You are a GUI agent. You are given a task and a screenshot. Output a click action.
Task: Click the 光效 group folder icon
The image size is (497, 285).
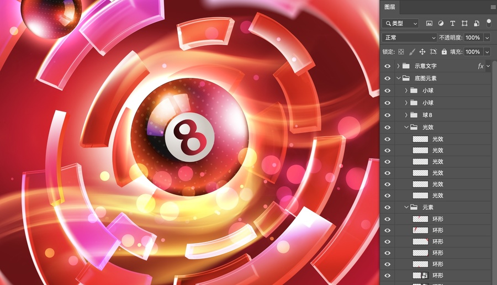pyautogui.click(x=414, y=127)
